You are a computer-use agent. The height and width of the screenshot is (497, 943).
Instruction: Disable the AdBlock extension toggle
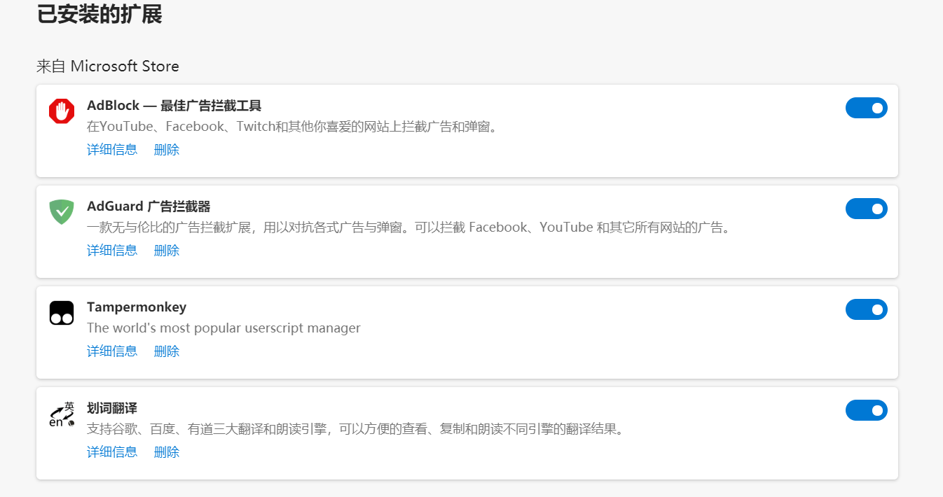[x=867, y=108]
